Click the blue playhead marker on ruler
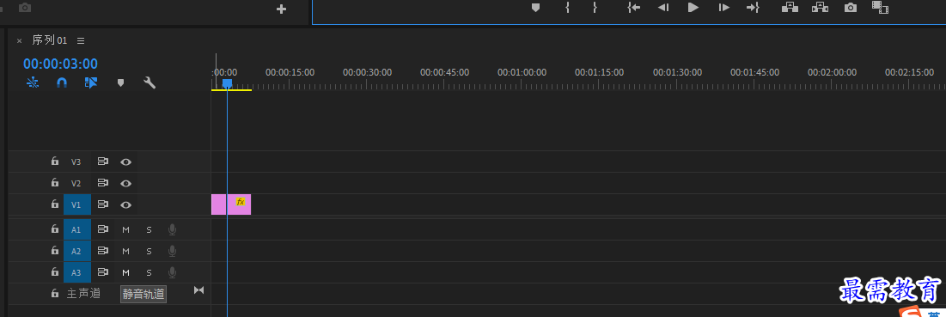946x317 pixels. tap(227, 83)
